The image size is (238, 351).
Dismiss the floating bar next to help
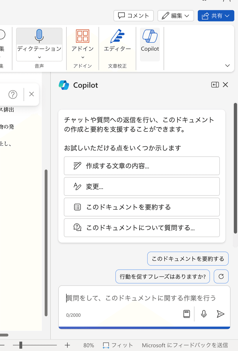(x=32, y=94)
